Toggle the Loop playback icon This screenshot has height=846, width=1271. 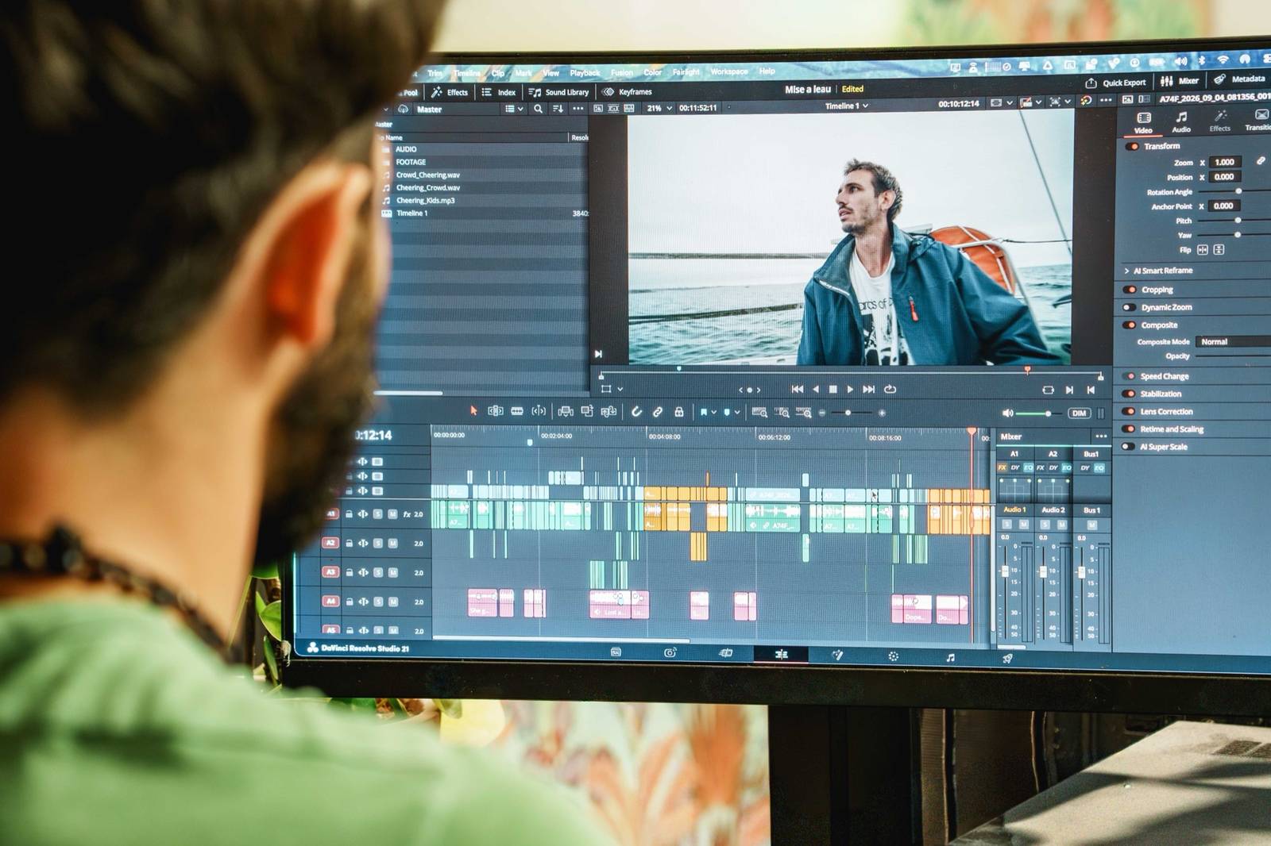tap(890, 389)
